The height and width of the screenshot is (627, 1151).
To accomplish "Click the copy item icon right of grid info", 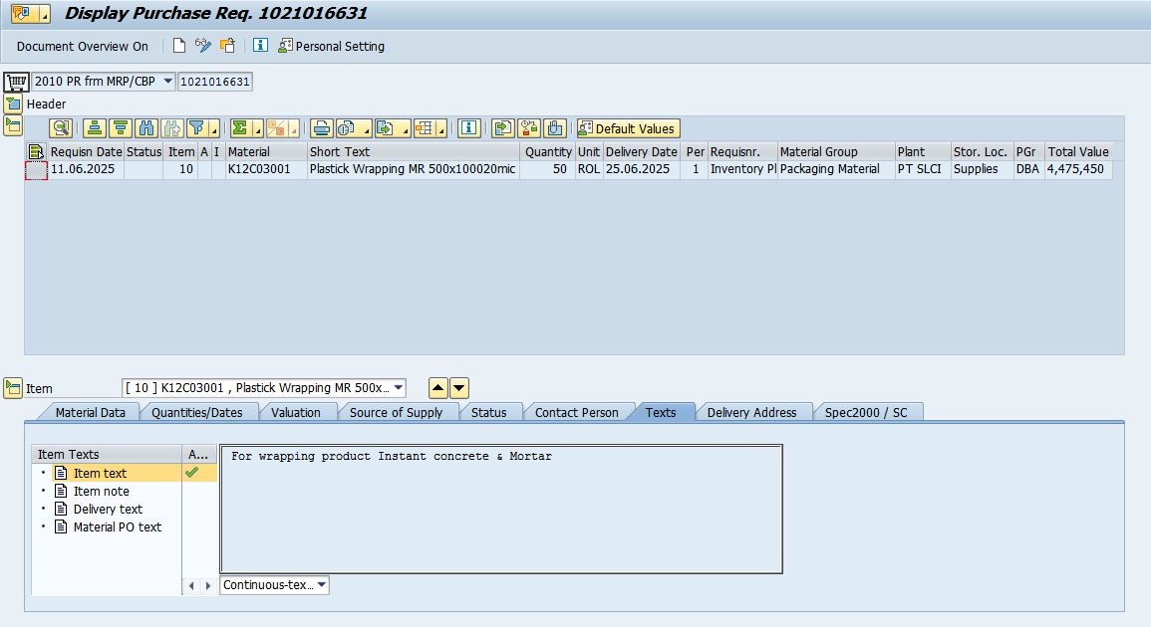I will pyautogui.click(x=503, y=128).
